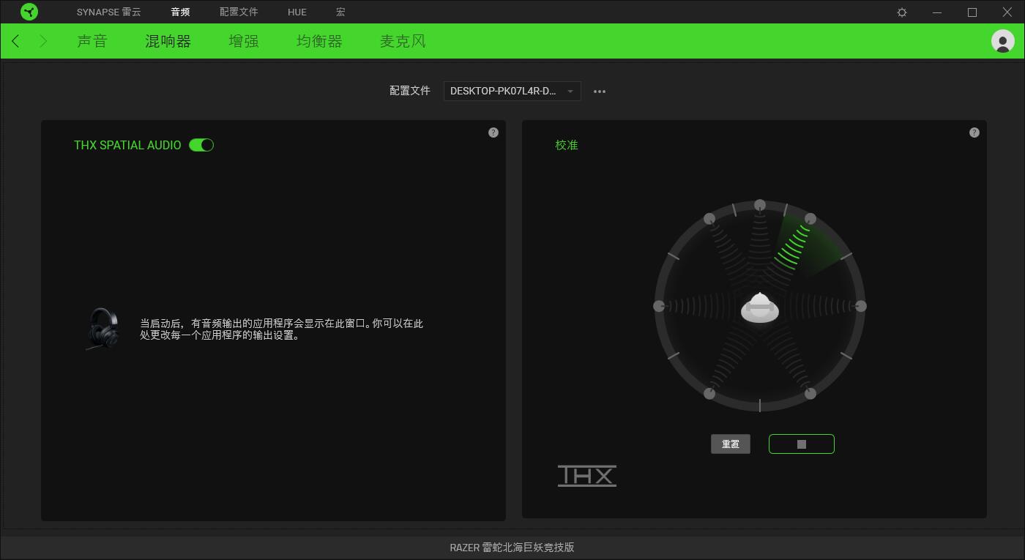Screen dimensions: 1025x560
Task: Select the 混响器 mixer sub-tab
Action: click(168, 41)
